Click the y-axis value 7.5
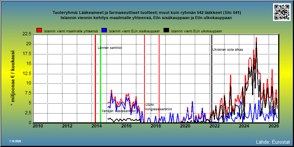This screenshot has height=147, width=294. (x=28, y=93)
